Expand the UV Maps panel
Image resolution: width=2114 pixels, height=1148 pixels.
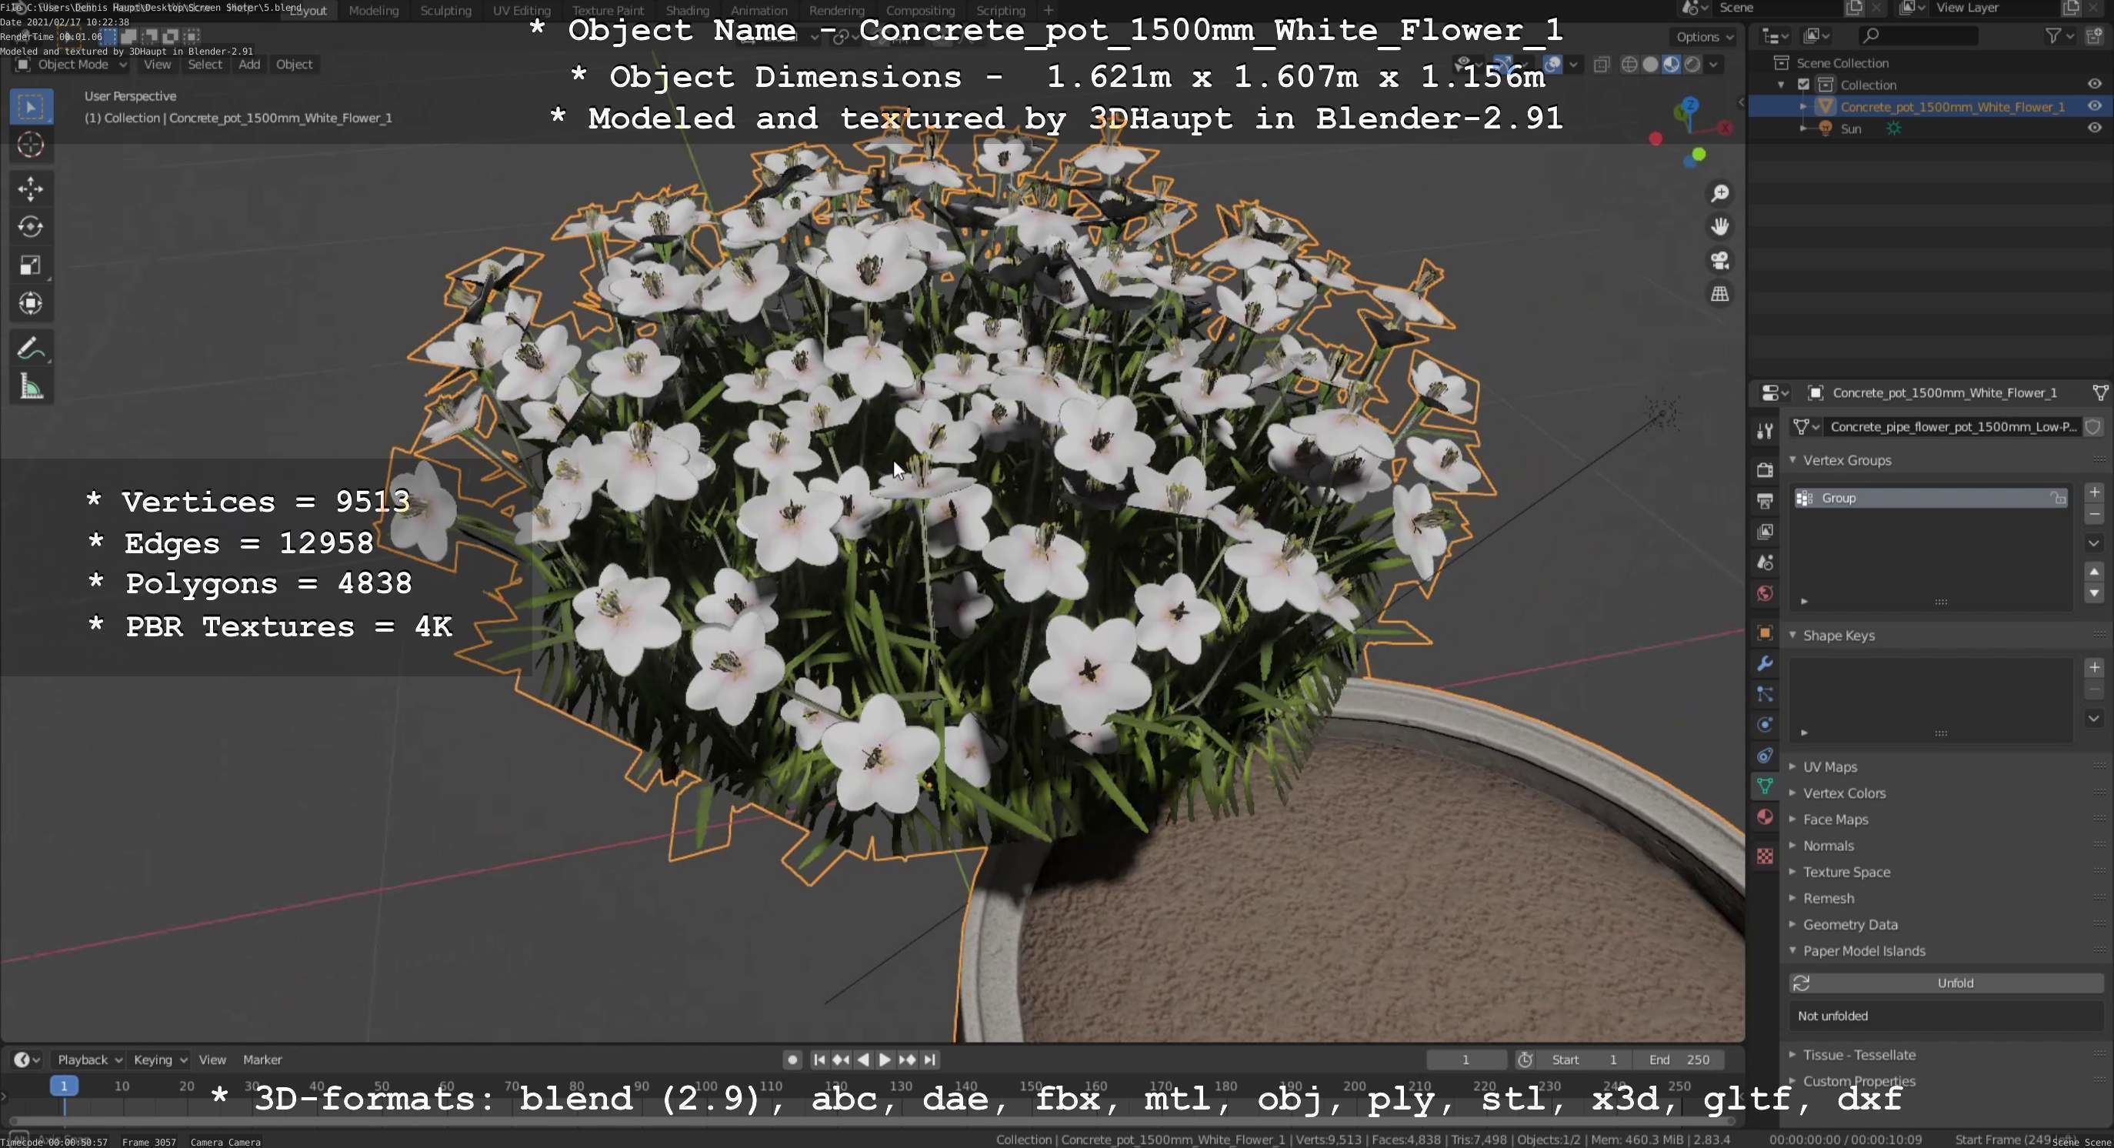pos(1793,766)
